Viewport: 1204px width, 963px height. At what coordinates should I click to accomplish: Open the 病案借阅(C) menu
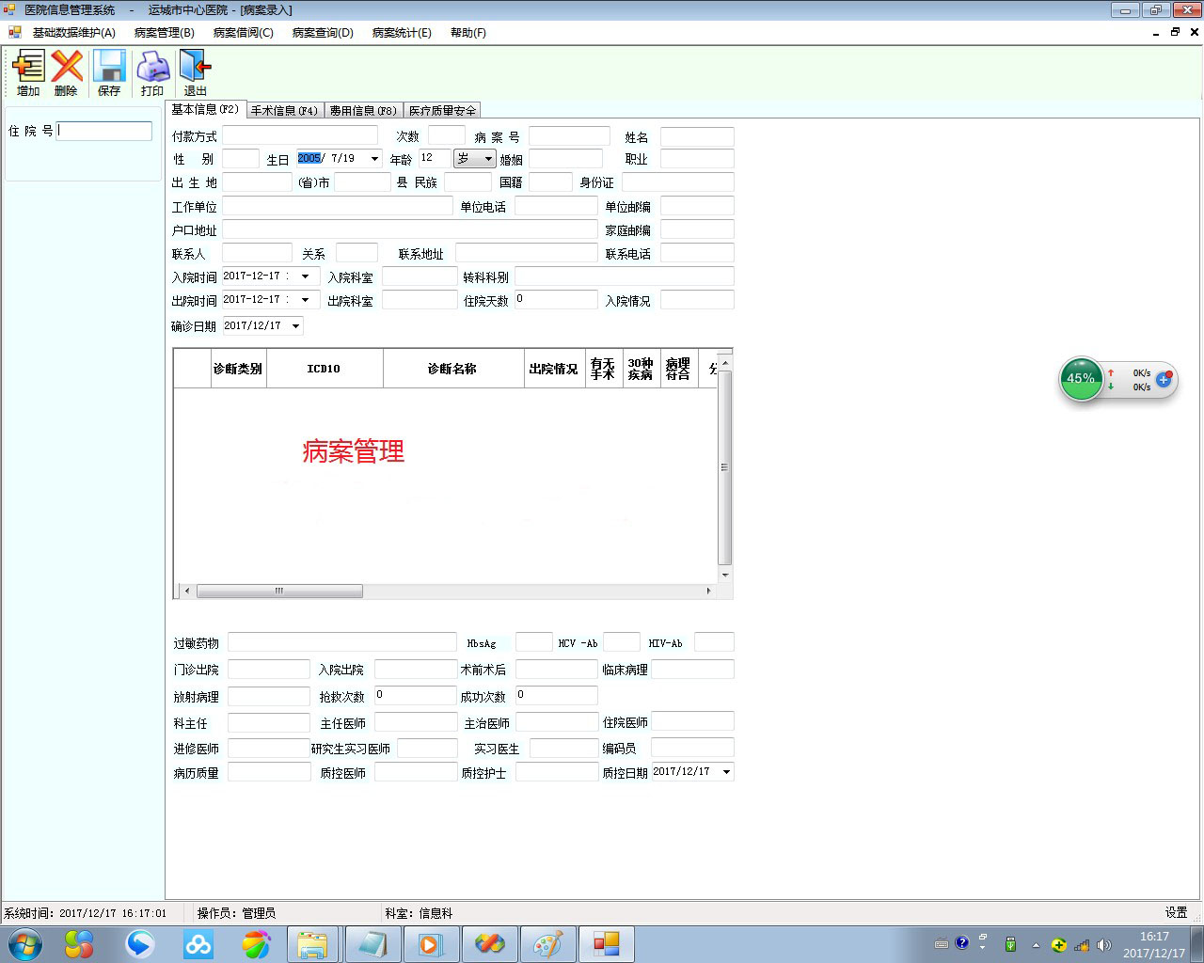pos(243,33)
